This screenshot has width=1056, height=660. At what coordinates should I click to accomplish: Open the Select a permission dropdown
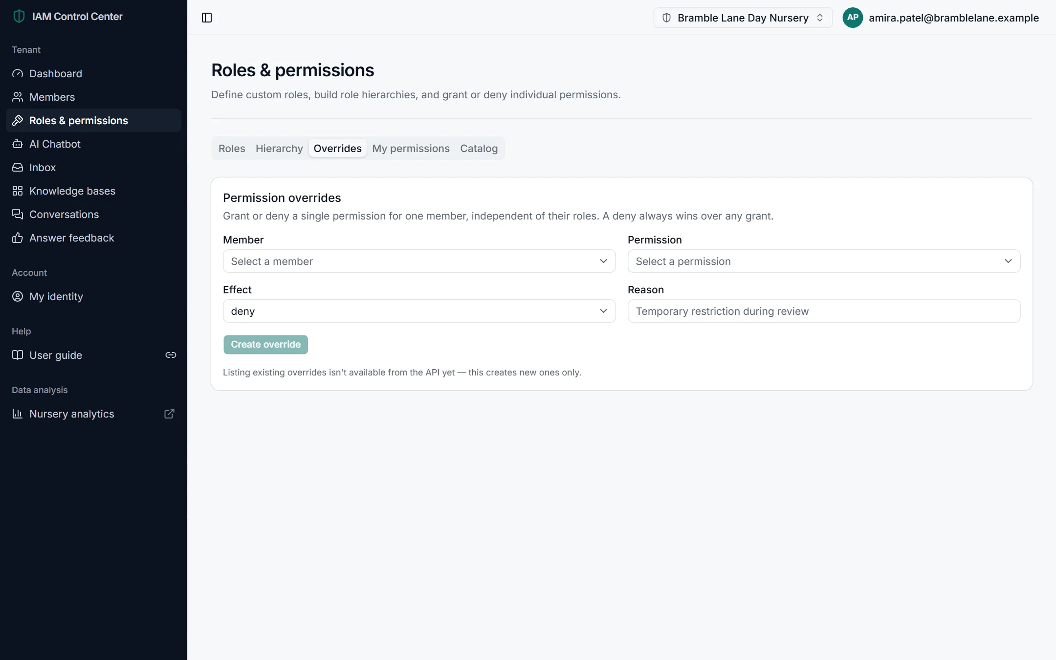tap(824, 261)
